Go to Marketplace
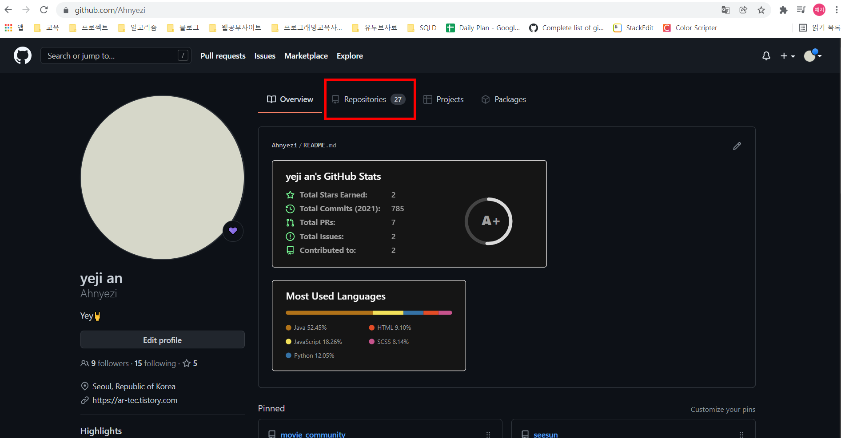The height and width of the screenshot is (438, 841). (x=306, y=56)
